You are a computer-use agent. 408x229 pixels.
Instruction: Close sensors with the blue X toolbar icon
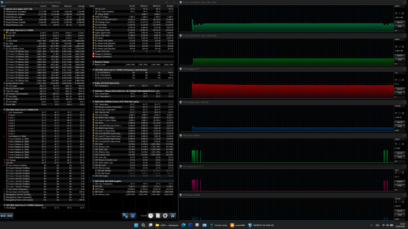[x=172, y=216]
